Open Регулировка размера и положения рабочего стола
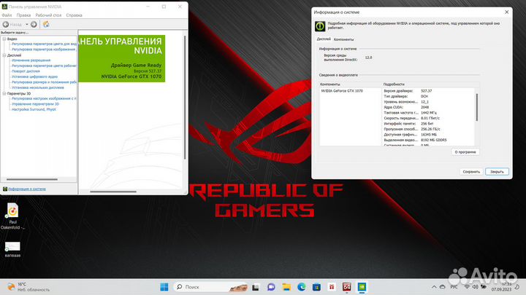Viewport: 526px width, 295px height. pyautogui.click(x=45, y=82)
